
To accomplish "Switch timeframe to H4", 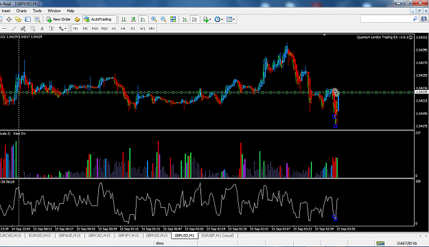I will (123, 28).
